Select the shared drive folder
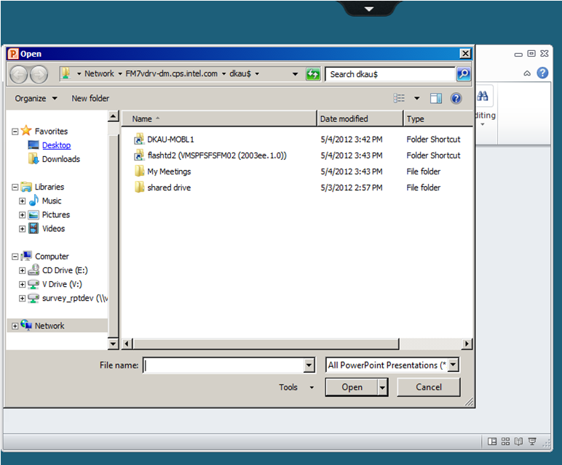Image resolution: width=562 pixels, height=465 pixels. [169, 187]
